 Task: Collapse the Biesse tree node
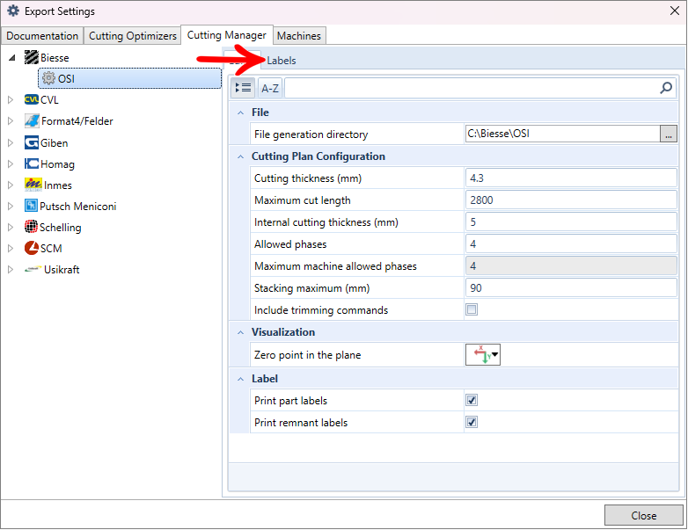point(12,57)
